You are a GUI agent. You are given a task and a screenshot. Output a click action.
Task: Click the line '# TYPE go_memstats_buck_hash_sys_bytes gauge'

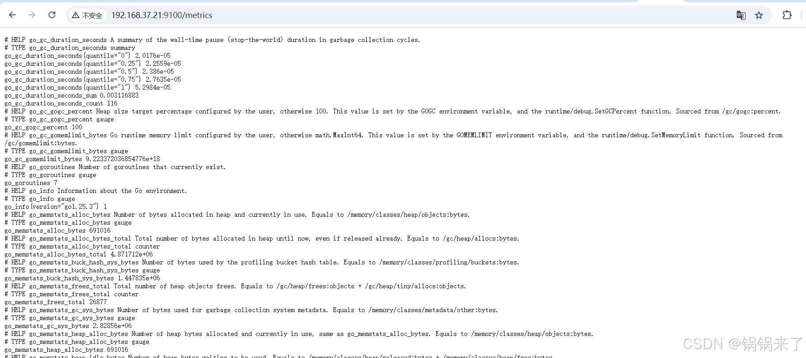[x=82, y=270]
